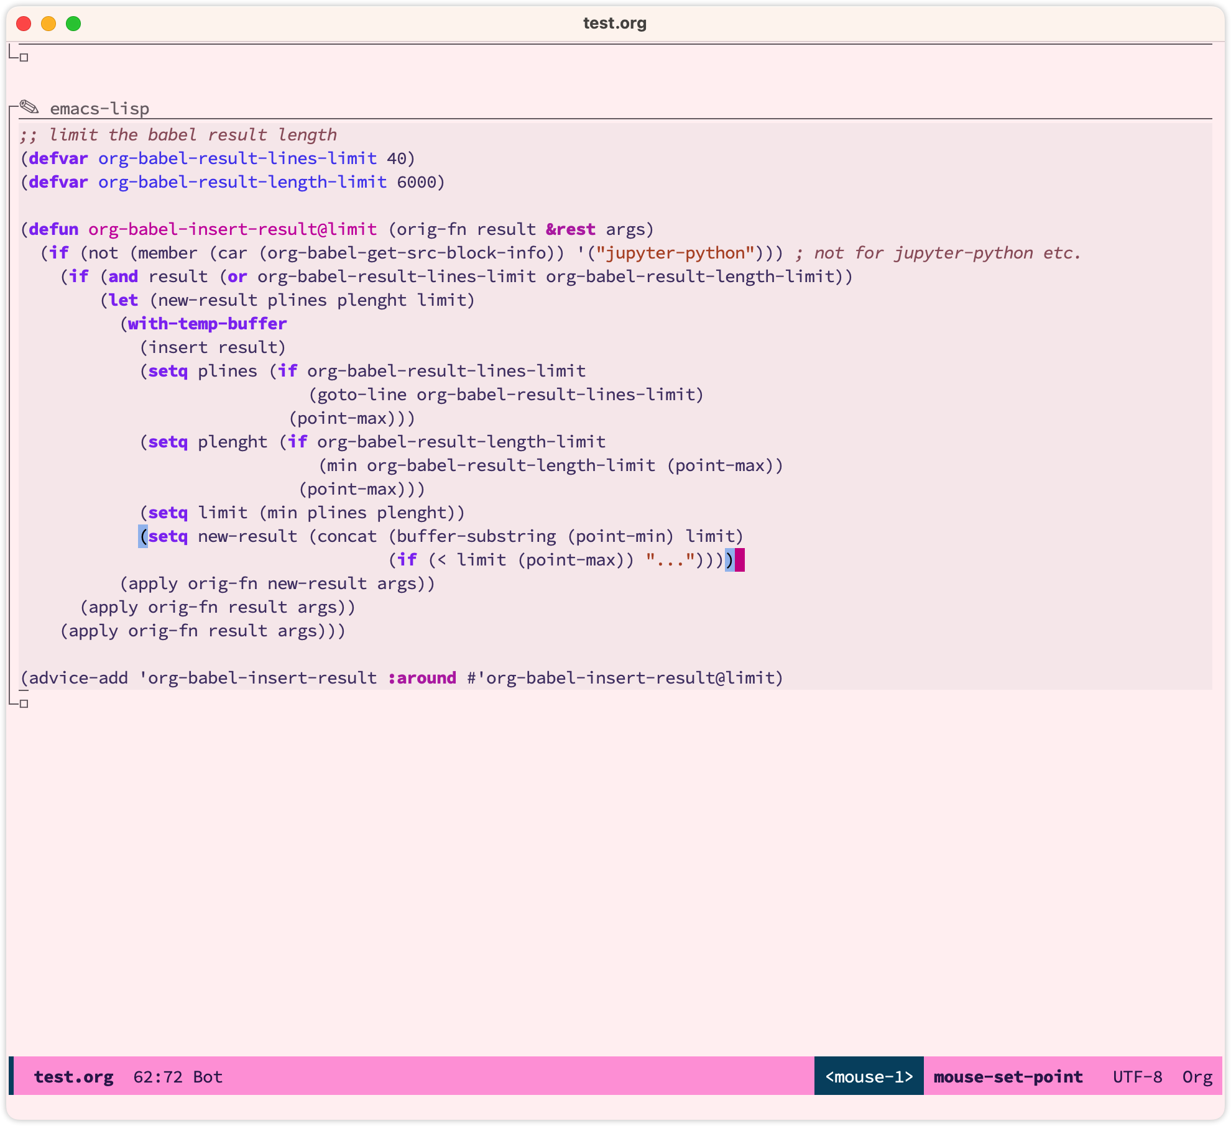This screenshot has width=1231, height=1126.
Task: Click 'min org-babel-result-length-limit' expression
Action: pyautogui.click(x=491, y=465)
